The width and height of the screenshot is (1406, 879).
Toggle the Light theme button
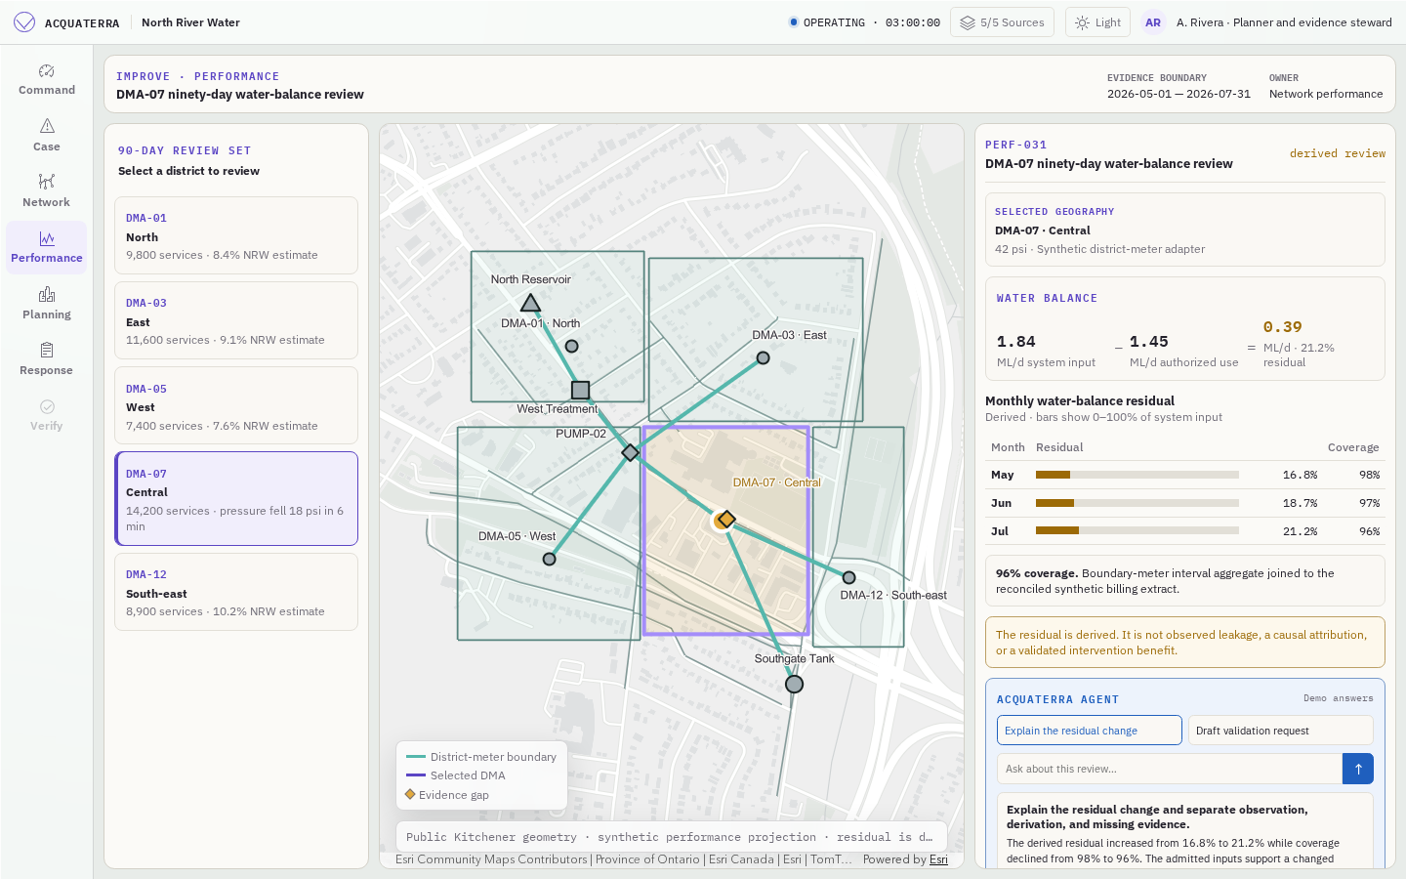coord(1097,22)
